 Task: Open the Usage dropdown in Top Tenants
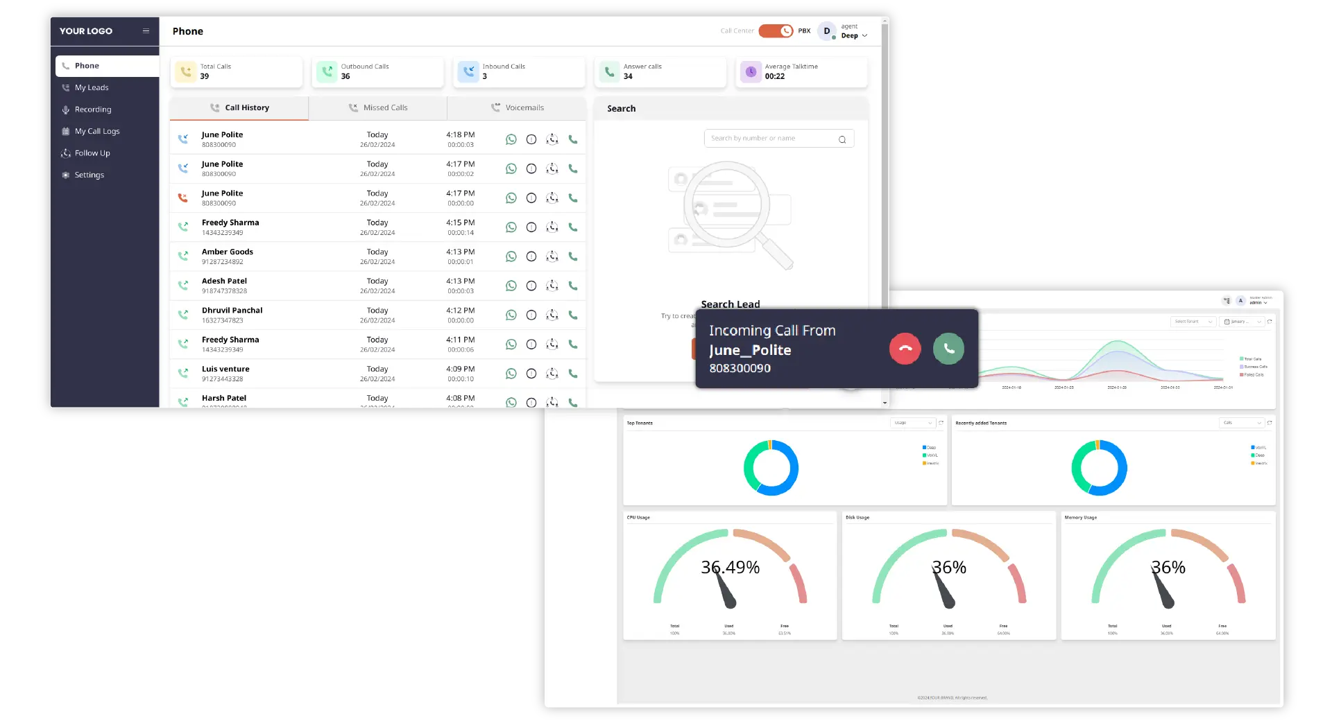[x=913, y=423]
